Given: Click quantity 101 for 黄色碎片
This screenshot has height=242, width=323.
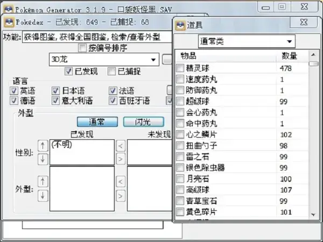Looking at the screenshot, I should [286, 212].
